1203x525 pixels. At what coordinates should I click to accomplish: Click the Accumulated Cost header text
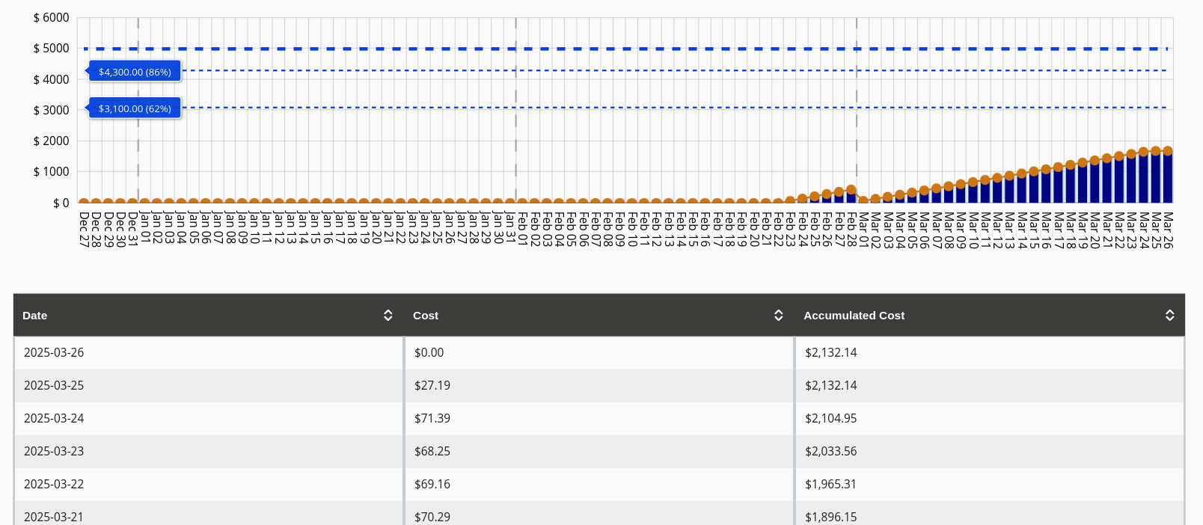click(x=854, y=316)
